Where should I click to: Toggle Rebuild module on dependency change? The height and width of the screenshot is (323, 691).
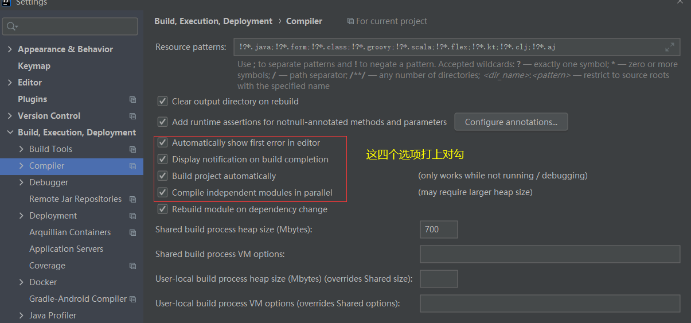click(162, 209)
